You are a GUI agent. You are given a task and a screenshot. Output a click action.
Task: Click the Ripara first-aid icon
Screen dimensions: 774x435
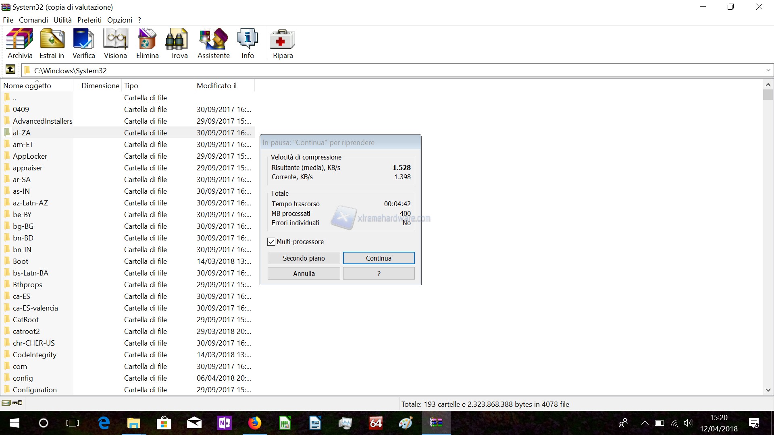click(283, 43)
